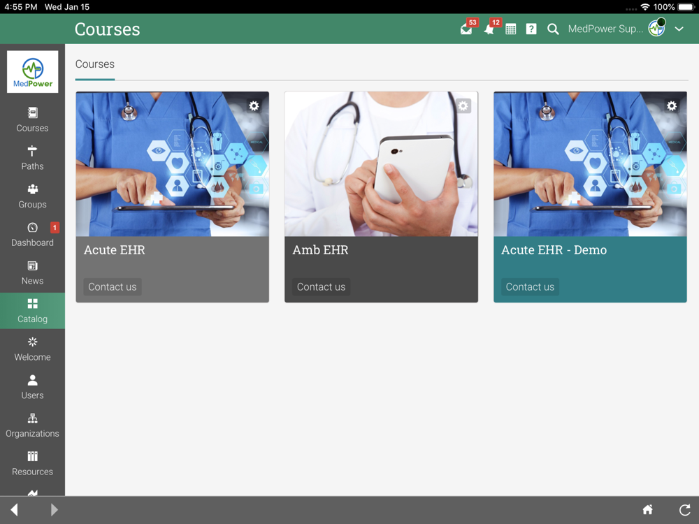Go back with the left arrow

14,510
